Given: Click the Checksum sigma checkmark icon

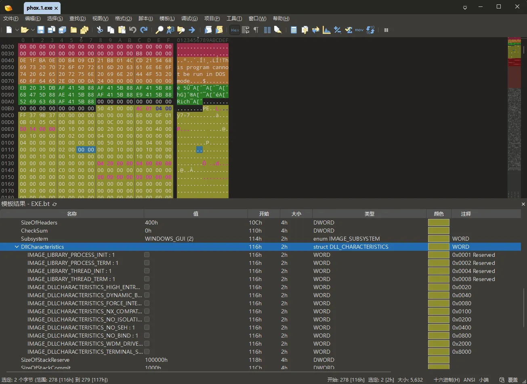Looking at the screenshot, I should pos(349,30).
